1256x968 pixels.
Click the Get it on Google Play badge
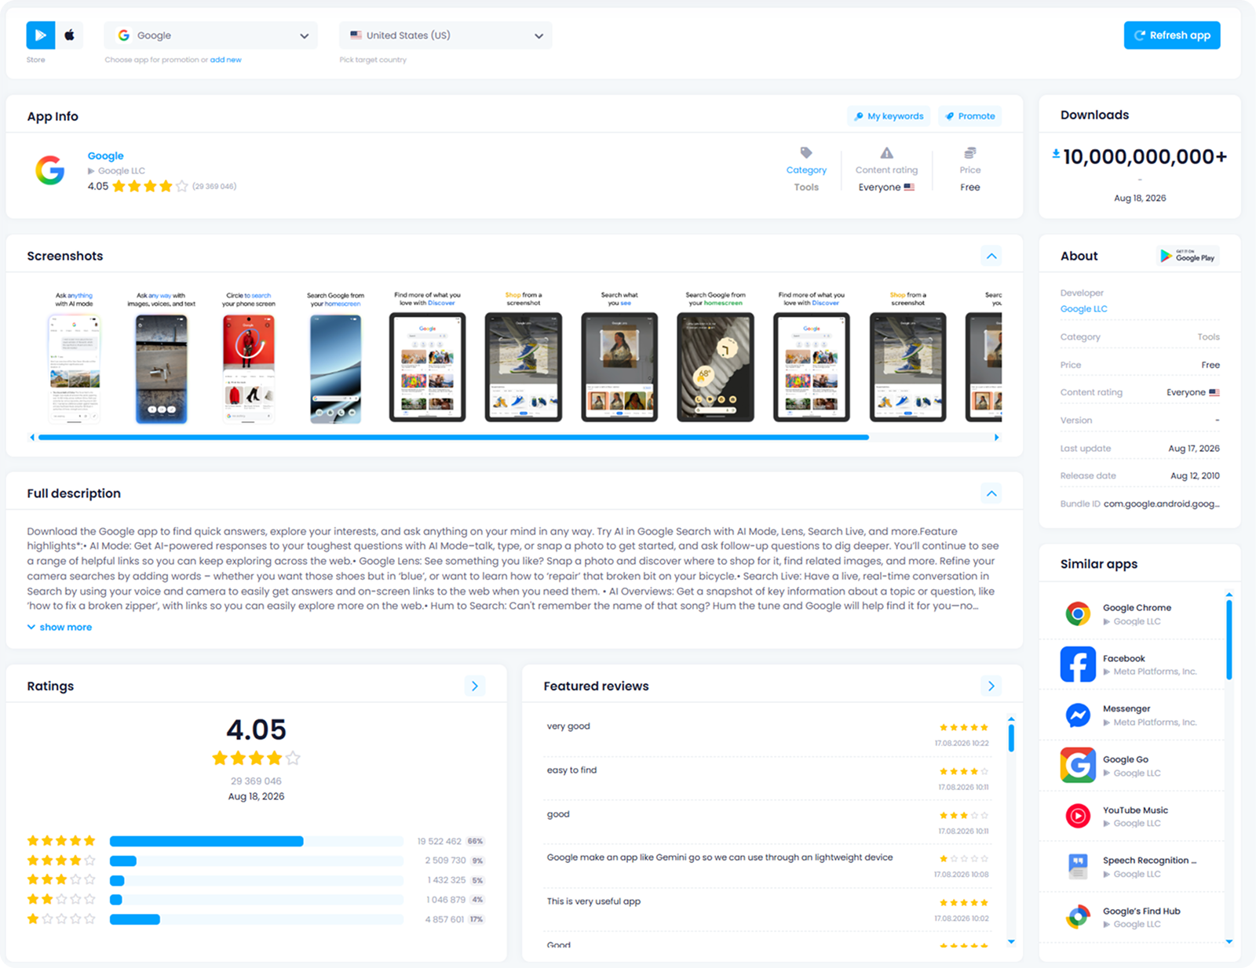coord(1188,256)
